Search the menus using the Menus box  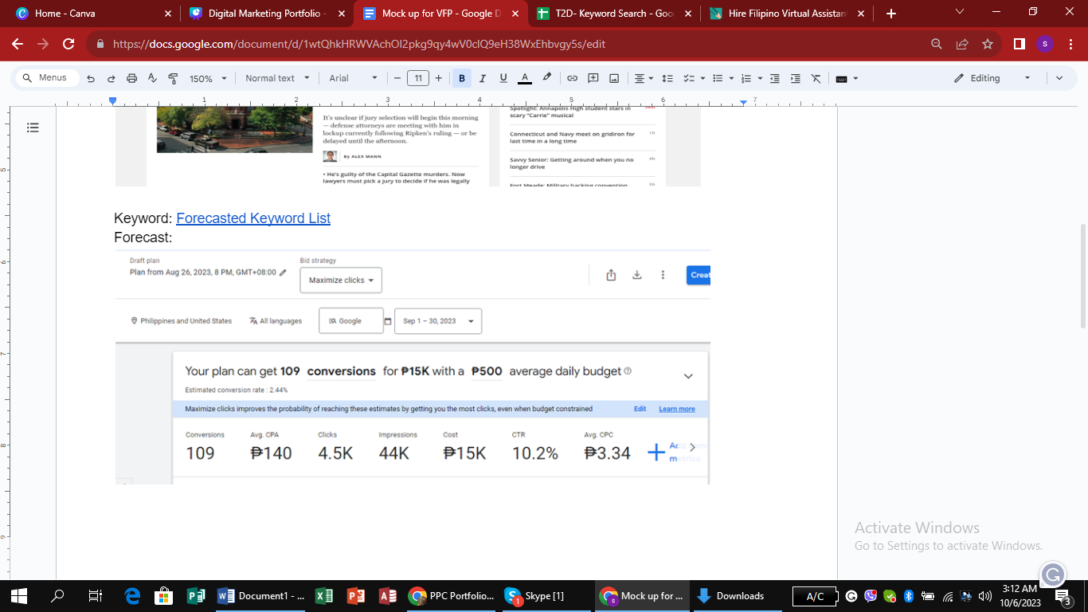pyautogui.click(x=48, y=78)
